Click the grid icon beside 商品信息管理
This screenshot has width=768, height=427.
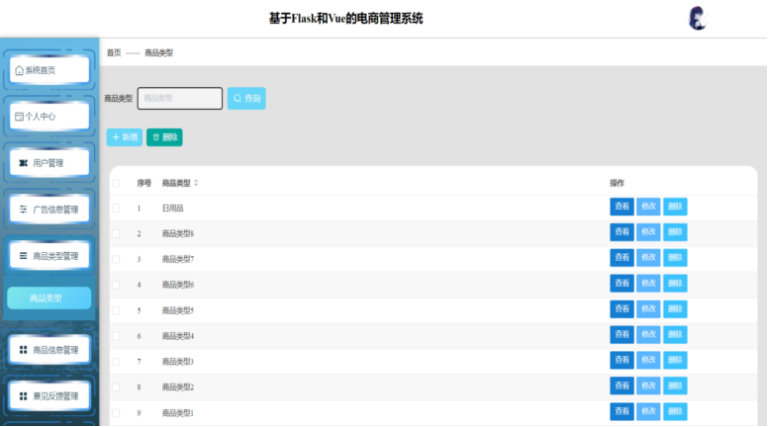point(23,350)
